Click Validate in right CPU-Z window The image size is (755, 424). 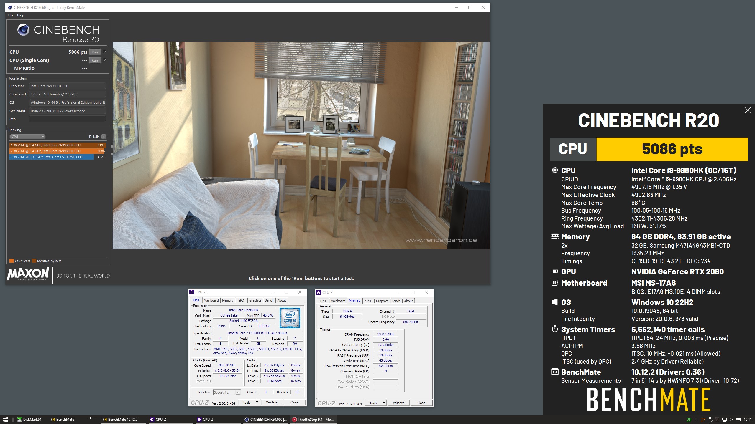click(398, 403)
